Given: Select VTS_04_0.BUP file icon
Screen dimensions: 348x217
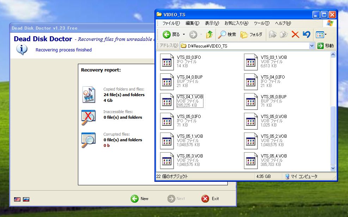Looking at the screenshot, I should point(167,82).
